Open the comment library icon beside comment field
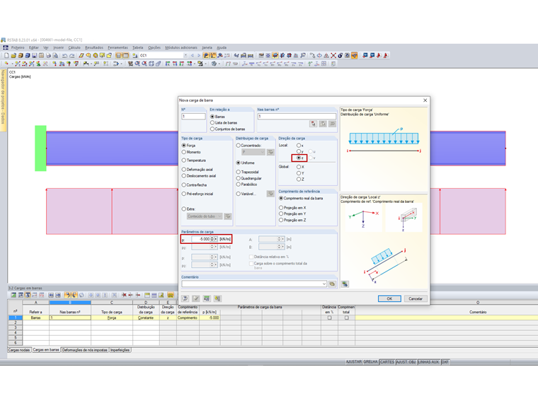The height and width of the screenshot is (403, 538). [x=332, y=284]
